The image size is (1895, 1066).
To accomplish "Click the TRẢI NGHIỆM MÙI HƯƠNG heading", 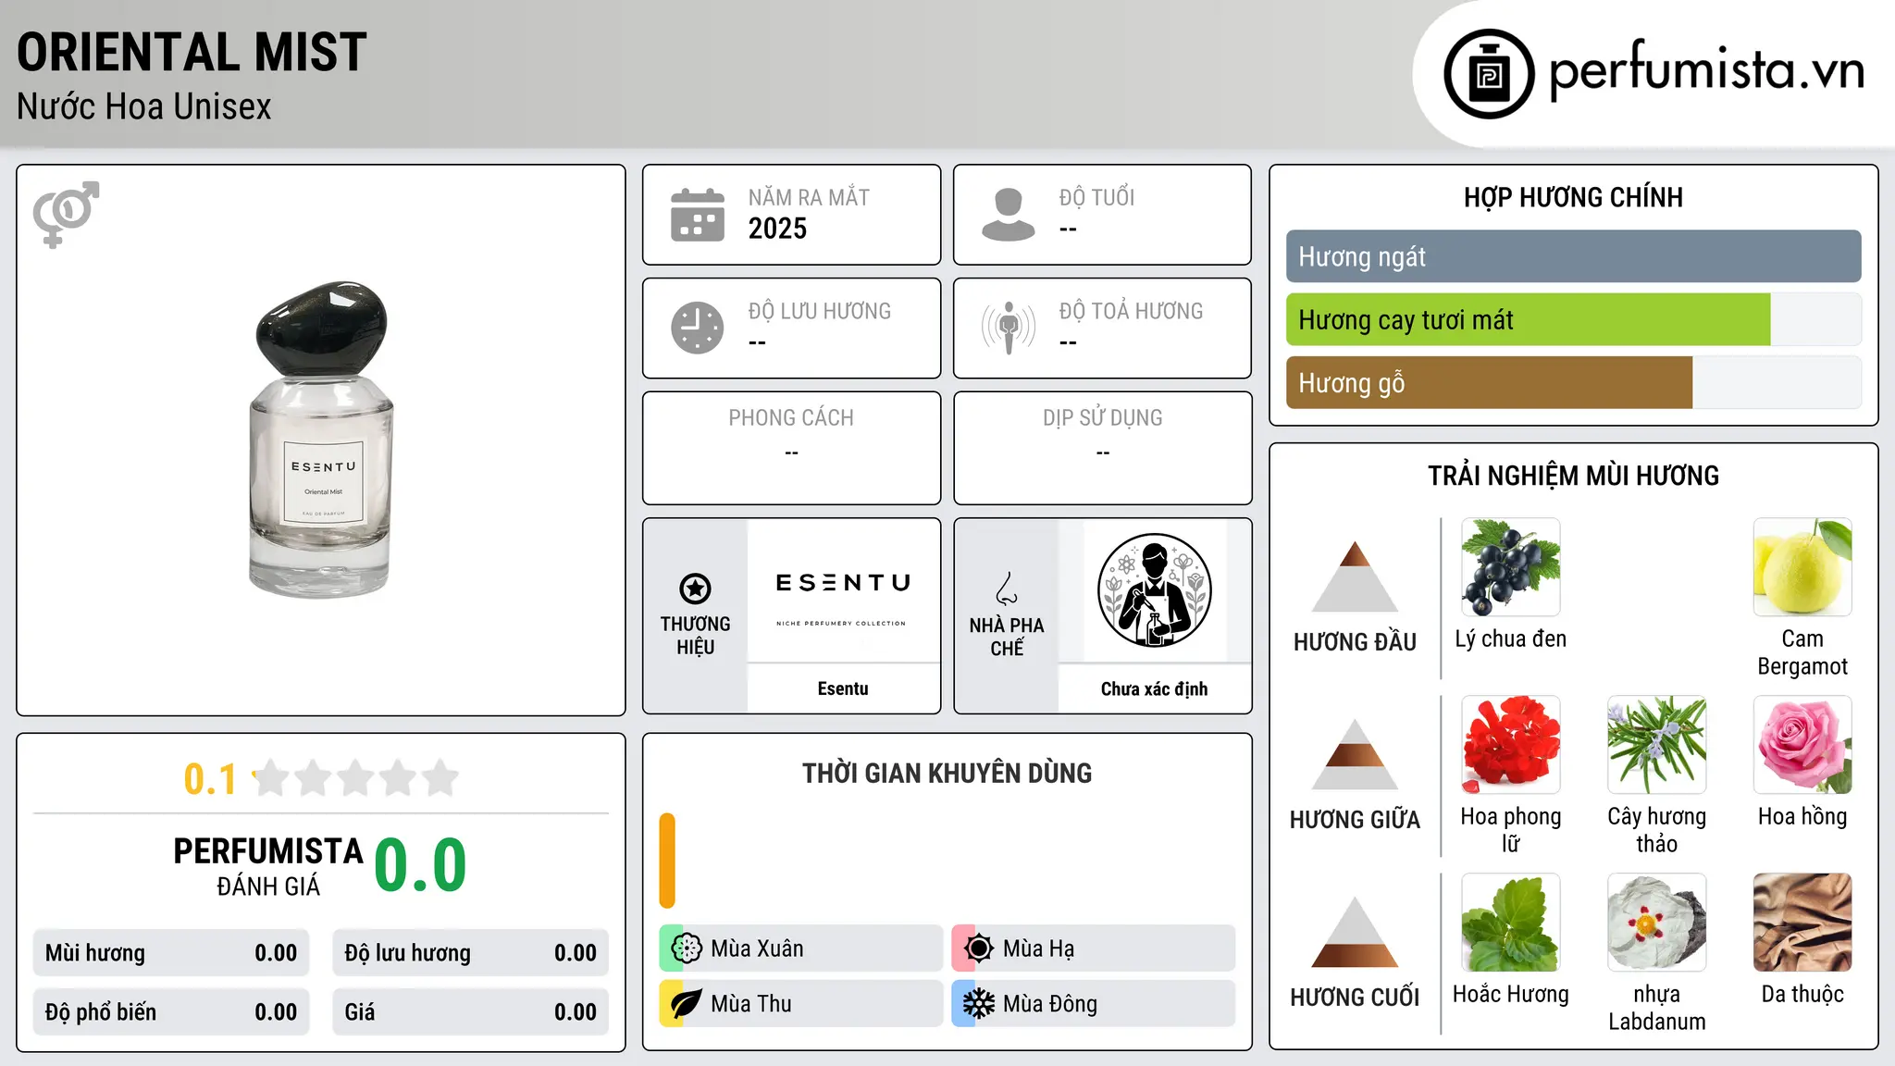I will coord(1573,476).
